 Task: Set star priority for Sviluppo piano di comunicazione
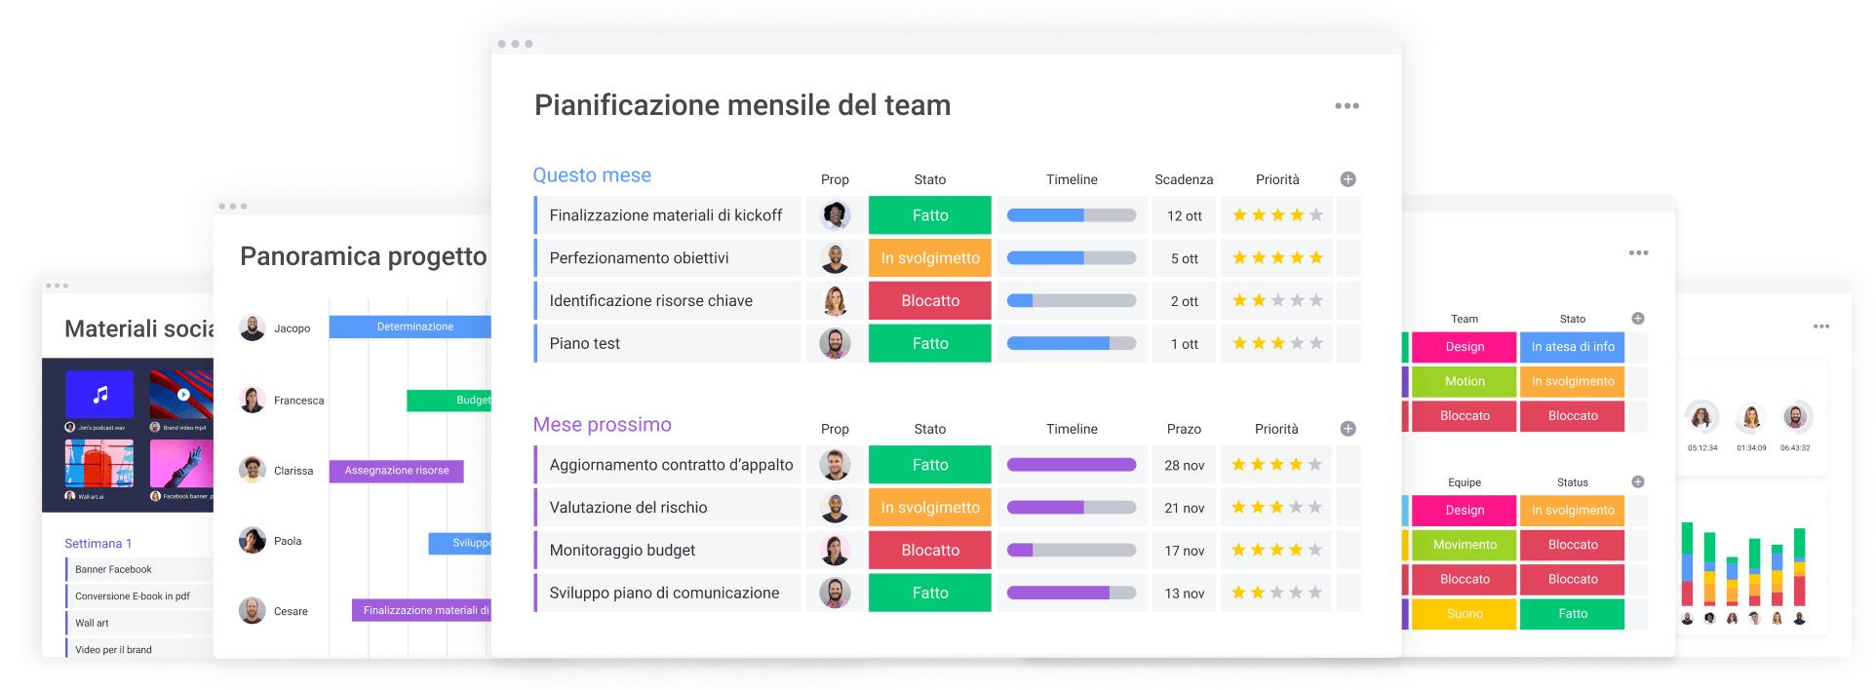[x=1277, y=593]
